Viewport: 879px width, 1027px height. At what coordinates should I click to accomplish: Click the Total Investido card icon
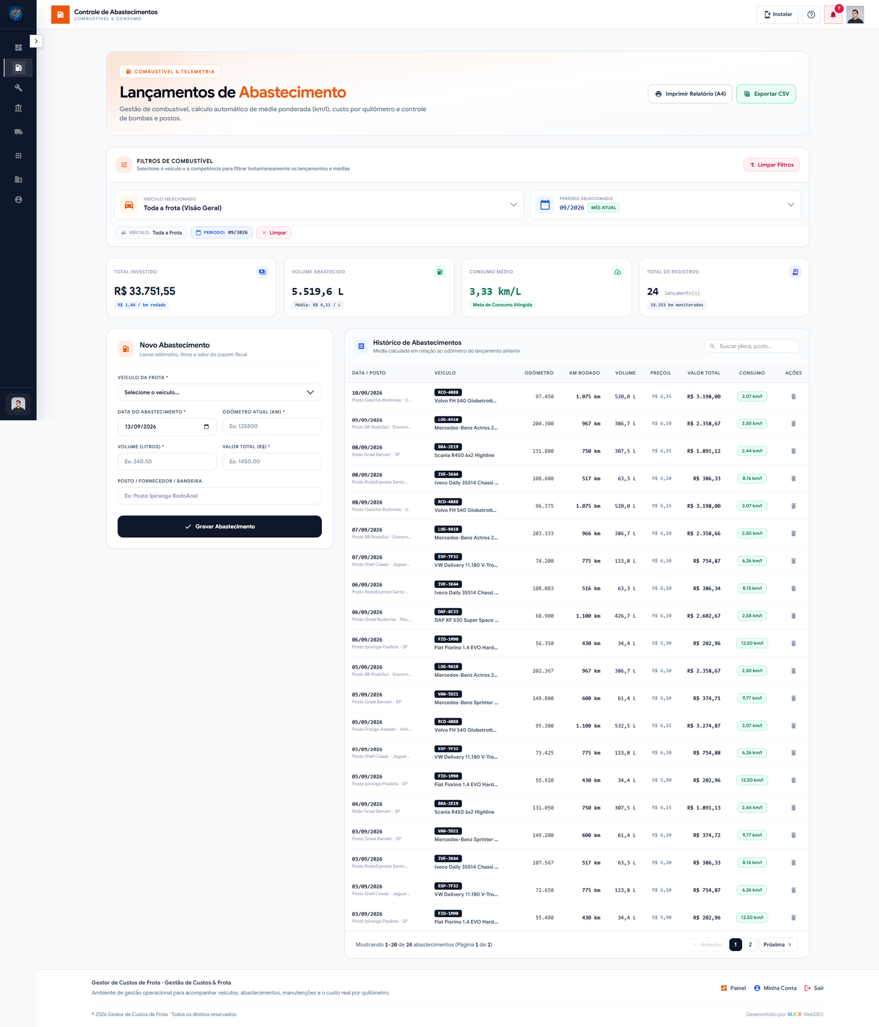[x=262, y=272]
